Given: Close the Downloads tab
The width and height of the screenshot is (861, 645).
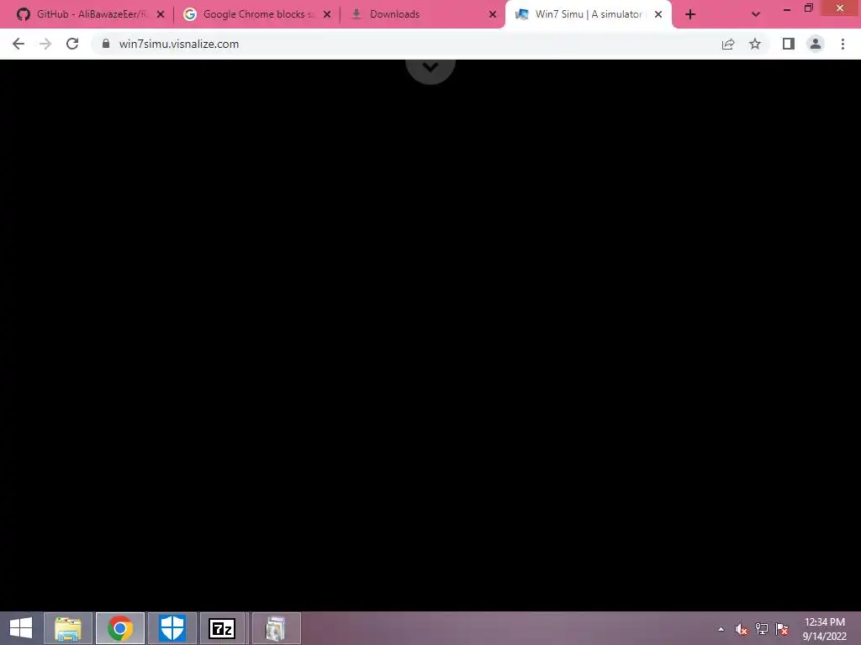Looking at the screenshot, I should coord(493,14).
